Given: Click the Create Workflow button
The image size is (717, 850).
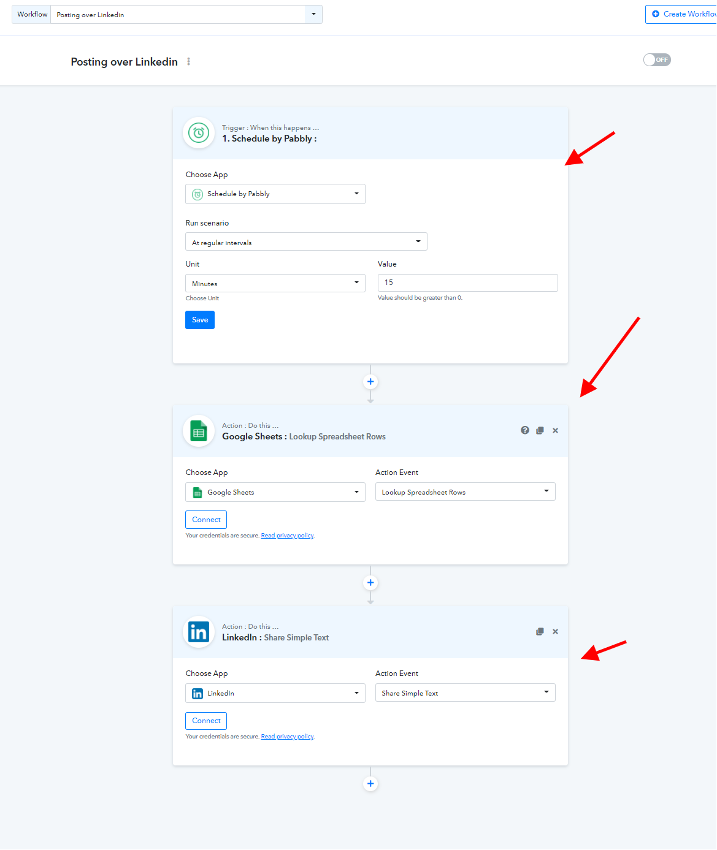Looking at the screenshot, I should pyautogui.click(x=681, y=14).
